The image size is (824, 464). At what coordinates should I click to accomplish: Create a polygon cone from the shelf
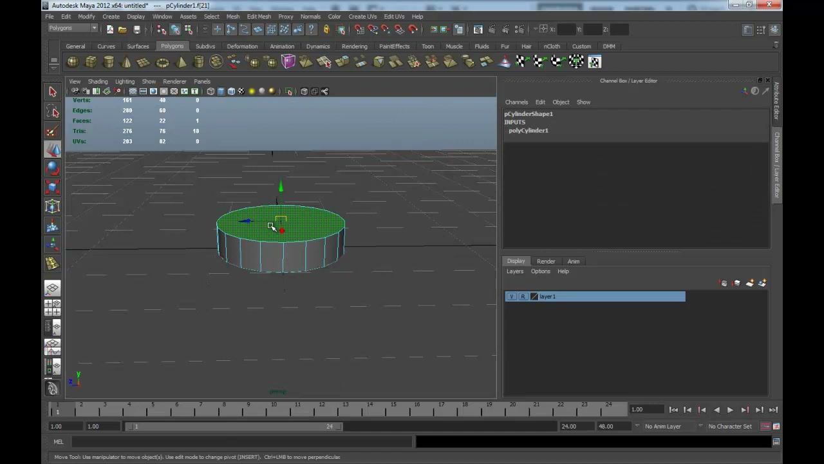(127, 62)
